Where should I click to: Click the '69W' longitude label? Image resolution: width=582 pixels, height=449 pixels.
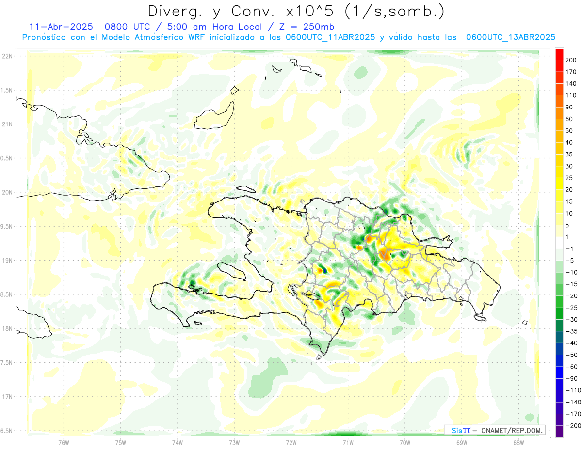[462, 443]
